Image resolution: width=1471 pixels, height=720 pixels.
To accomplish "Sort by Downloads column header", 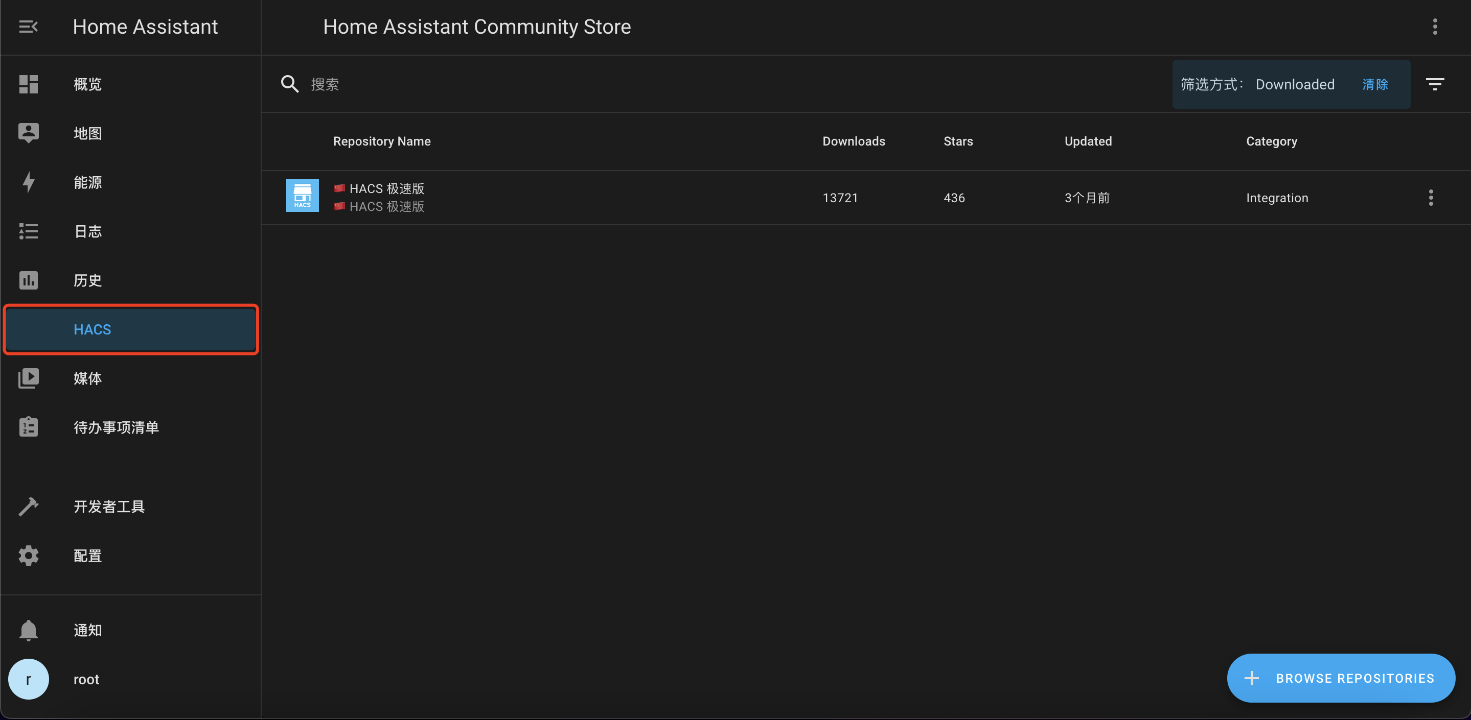I will tap(854, 141).
